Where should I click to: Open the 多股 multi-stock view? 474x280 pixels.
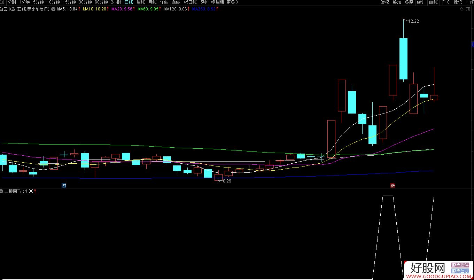tap(409, 2)
